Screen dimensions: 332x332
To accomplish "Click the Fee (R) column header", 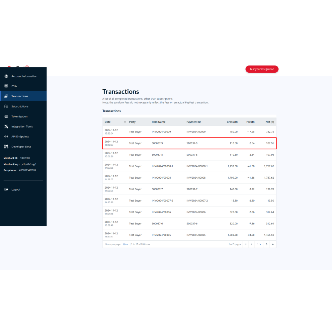I will (x=250, y=122).
